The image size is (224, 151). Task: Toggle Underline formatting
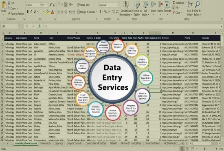(x=35, y=11)
